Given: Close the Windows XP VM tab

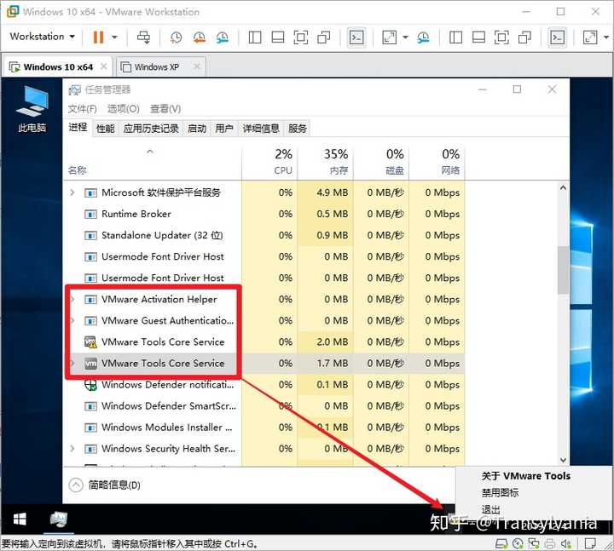Looking at the screenshot, I should coord(197,67).
